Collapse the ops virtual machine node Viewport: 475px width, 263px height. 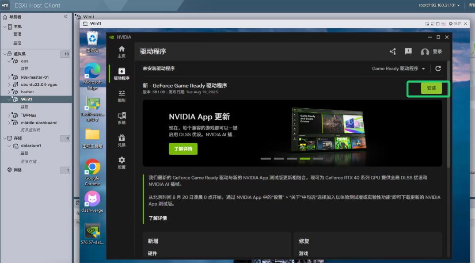9,61
